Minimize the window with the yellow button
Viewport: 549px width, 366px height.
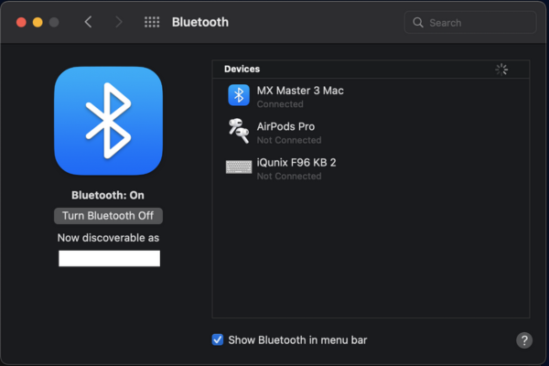pos(38,22)
